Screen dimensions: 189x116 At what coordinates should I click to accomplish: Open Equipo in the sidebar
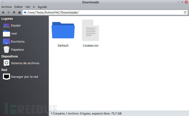coord(24,25)
